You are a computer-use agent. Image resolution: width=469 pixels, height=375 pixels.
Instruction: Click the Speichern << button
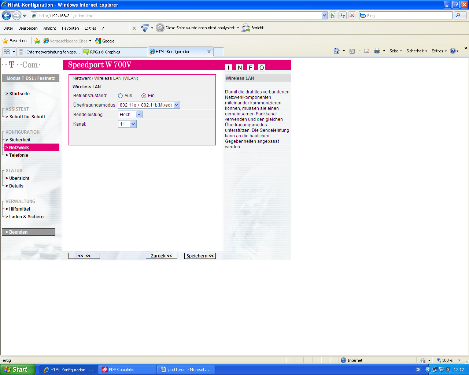pos(200,256)
